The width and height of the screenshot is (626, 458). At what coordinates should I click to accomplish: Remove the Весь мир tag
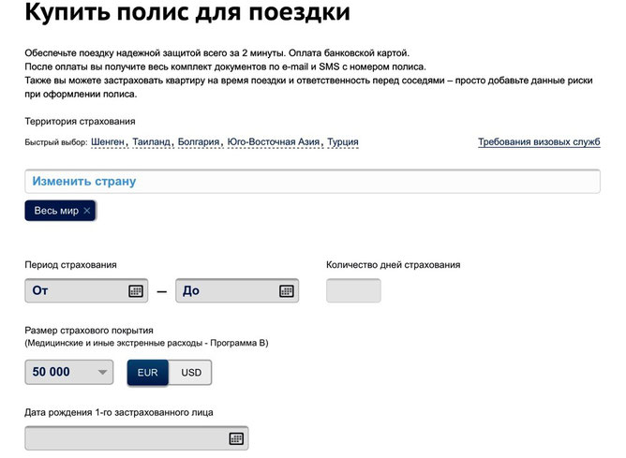tap(87, 211)
